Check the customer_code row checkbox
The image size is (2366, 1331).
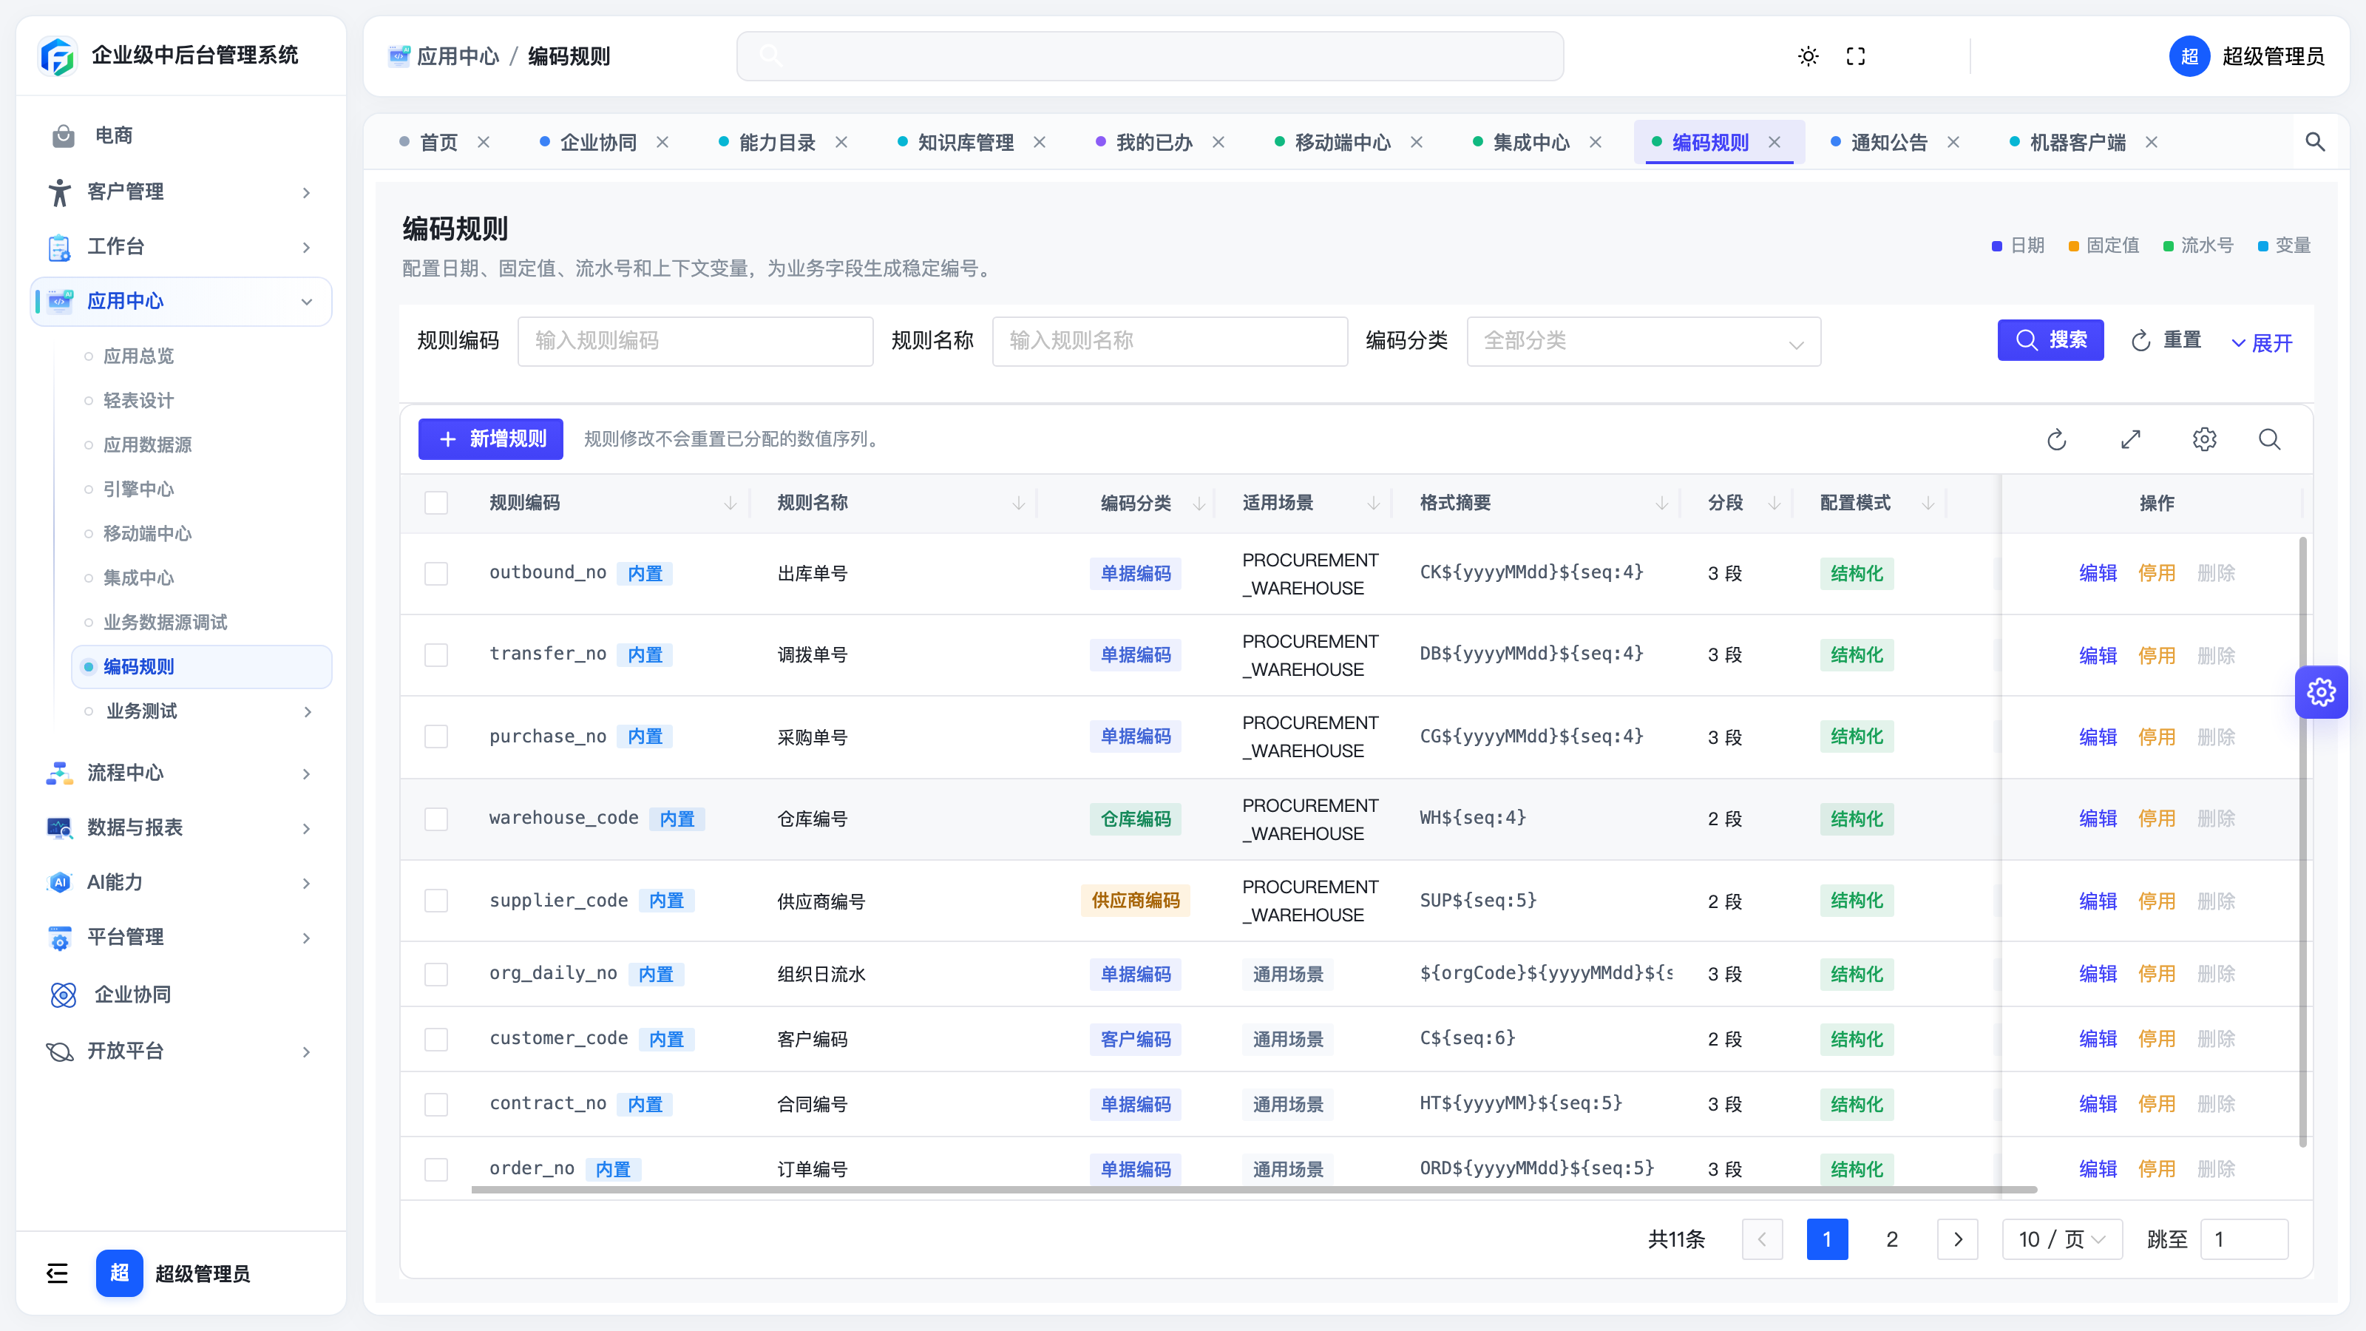(x=436, y=1040)
